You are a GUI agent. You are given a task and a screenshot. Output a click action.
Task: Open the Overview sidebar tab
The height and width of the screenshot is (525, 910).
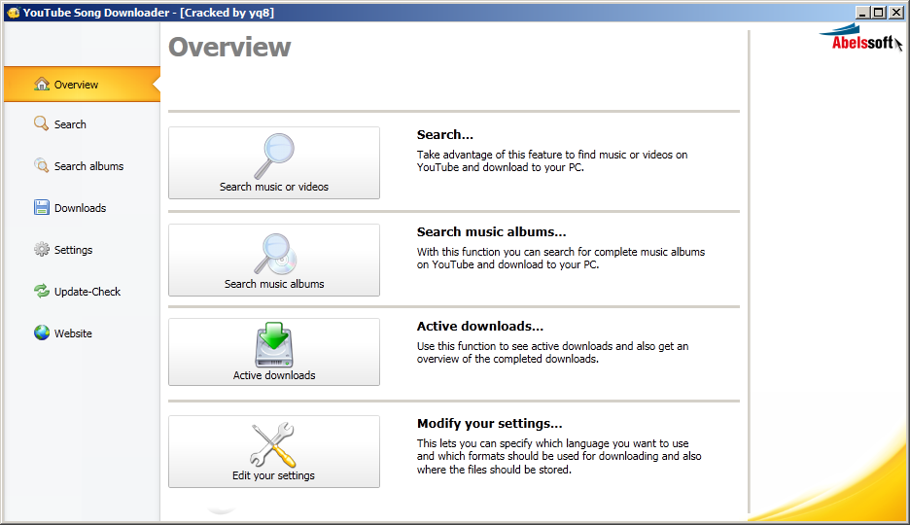click(82, 85)
